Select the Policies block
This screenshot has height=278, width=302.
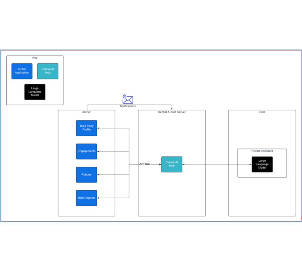87,175
